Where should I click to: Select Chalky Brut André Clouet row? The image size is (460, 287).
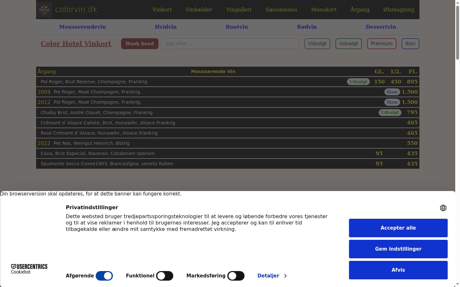tap(228, 113)
